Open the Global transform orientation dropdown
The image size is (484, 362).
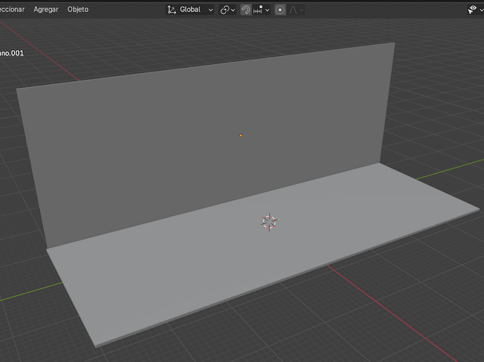pos(190,10)
